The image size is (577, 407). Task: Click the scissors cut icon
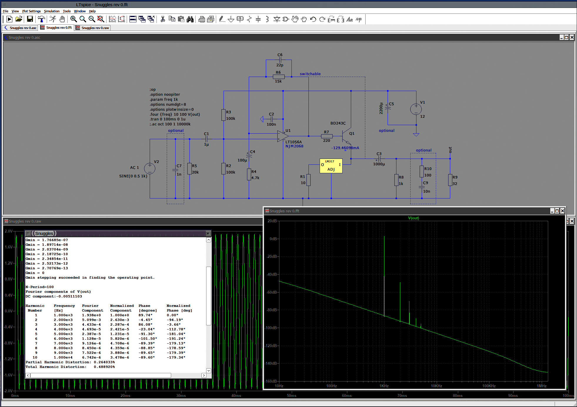pos(163,19)
